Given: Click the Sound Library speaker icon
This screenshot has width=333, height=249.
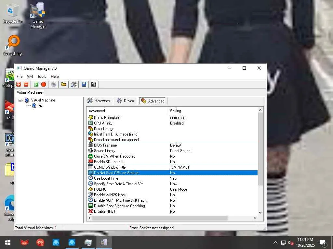Looking at the screenshot, I should [91, 150].
